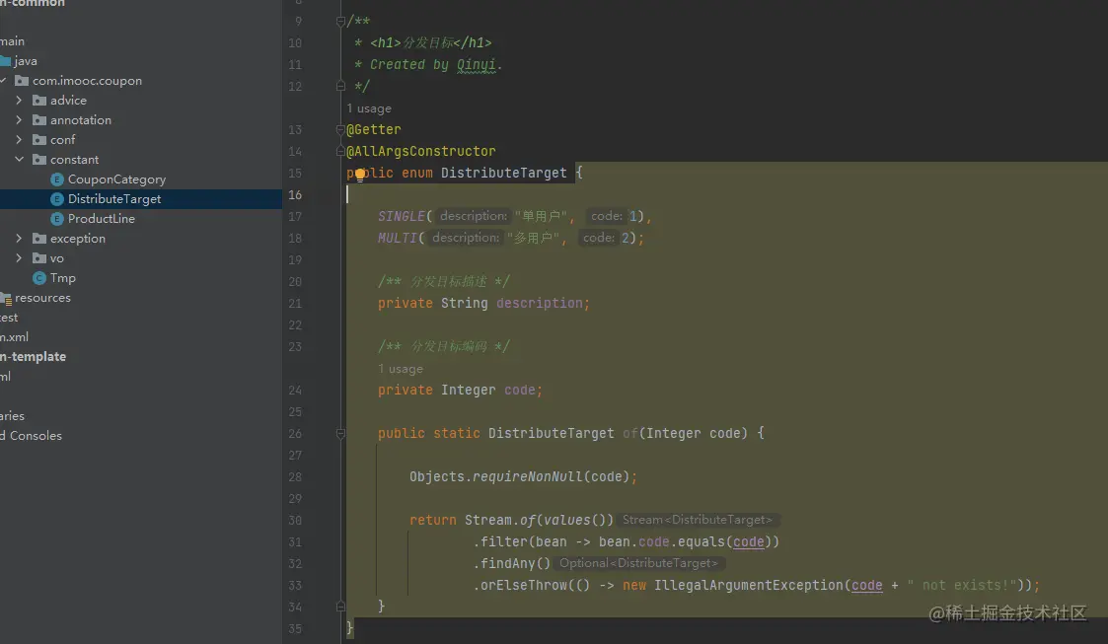Fold the Javadoc end marker at line 12
Screen dimensions: 1108x644
coord(340,86)
